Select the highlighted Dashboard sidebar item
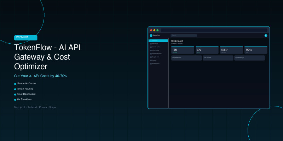The image size is (283, 141). (158, 41)
